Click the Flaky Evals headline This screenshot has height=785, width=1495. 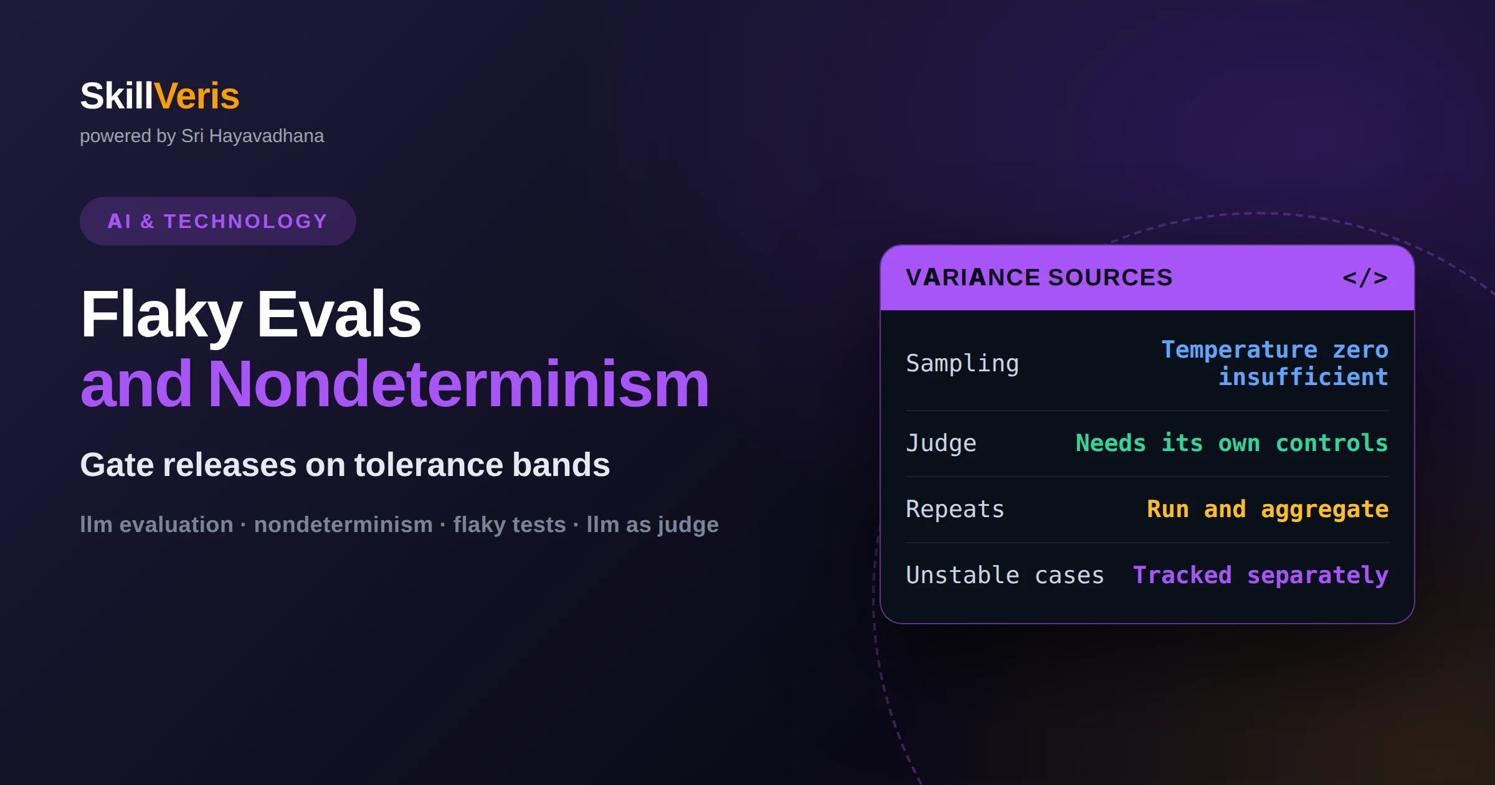[251, 314]
